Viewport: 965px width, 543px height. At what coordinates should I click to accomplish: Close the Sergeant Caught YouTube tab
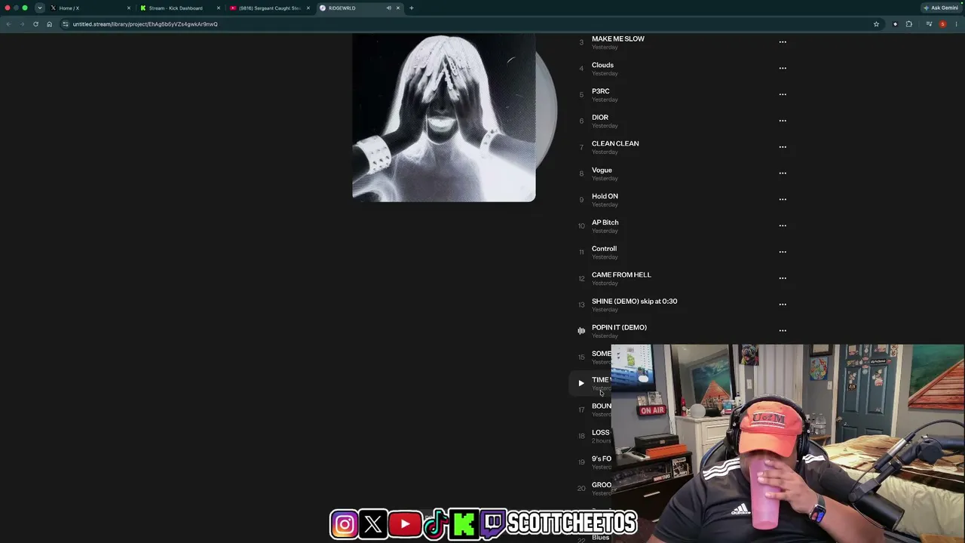pyautogui.click(x=308, y=8)
